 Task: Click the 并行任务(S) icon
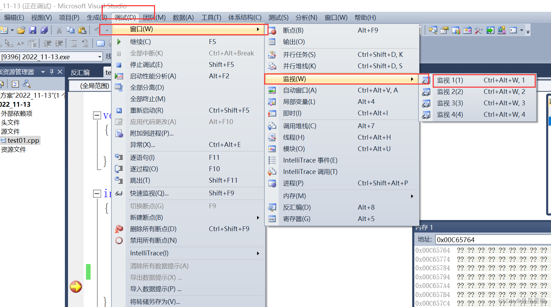click(x=272, y=55)
